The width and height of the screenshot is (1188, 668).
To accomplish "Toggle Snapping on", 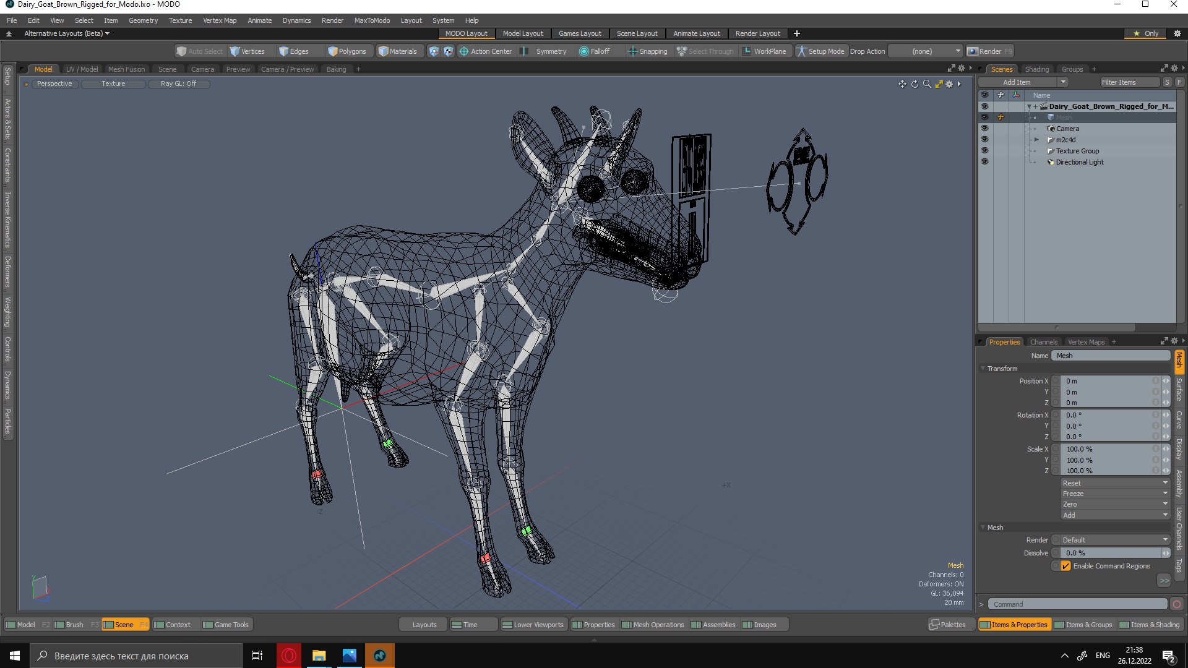I will 648,51.
